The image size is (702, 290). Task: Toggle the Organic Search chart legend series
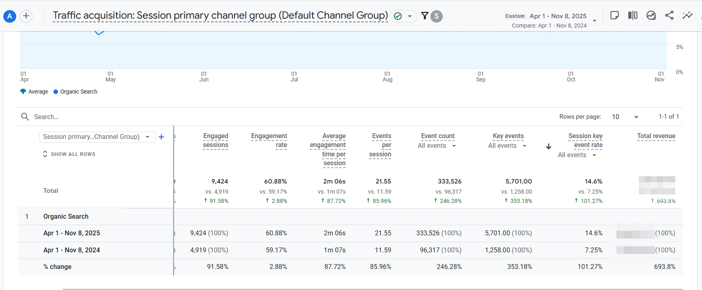tap(75, 92)
